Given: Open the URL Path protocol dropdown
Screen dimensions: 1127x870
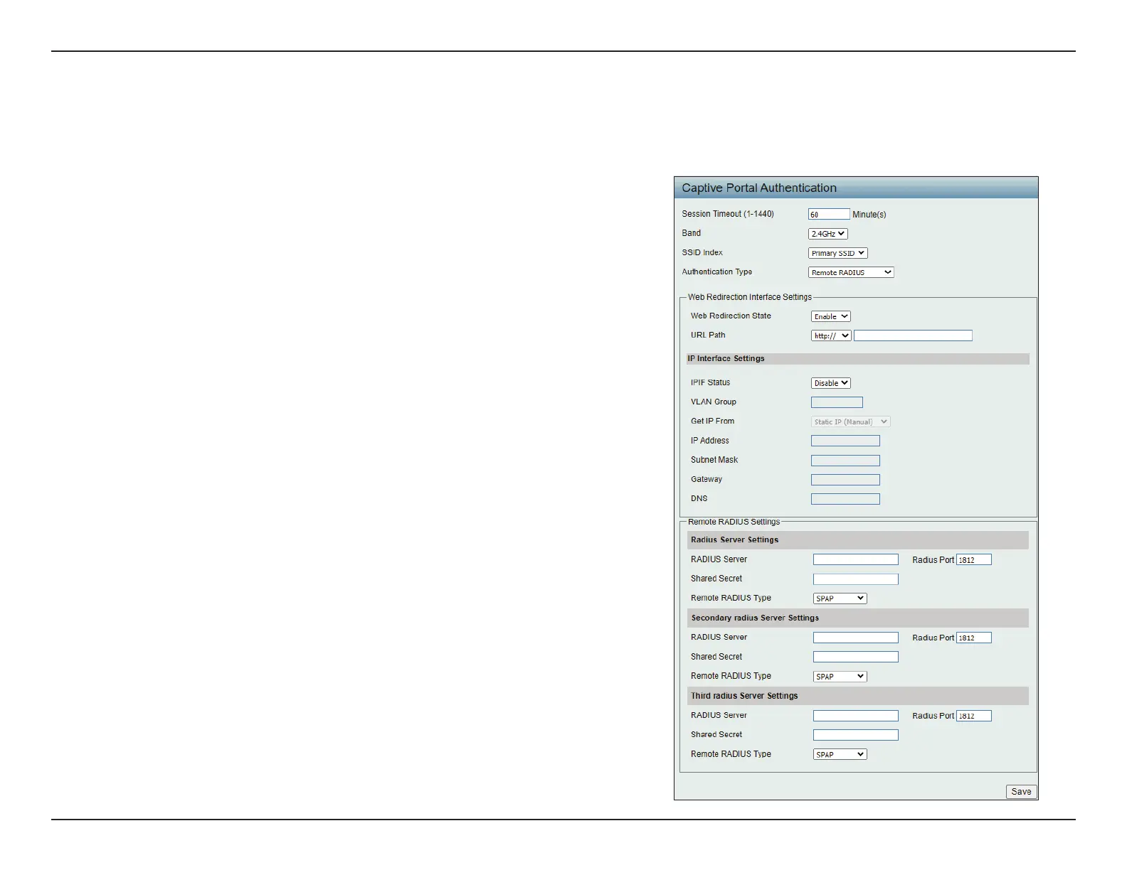Looking at the screenshot, I should click(x=830, y=335).
